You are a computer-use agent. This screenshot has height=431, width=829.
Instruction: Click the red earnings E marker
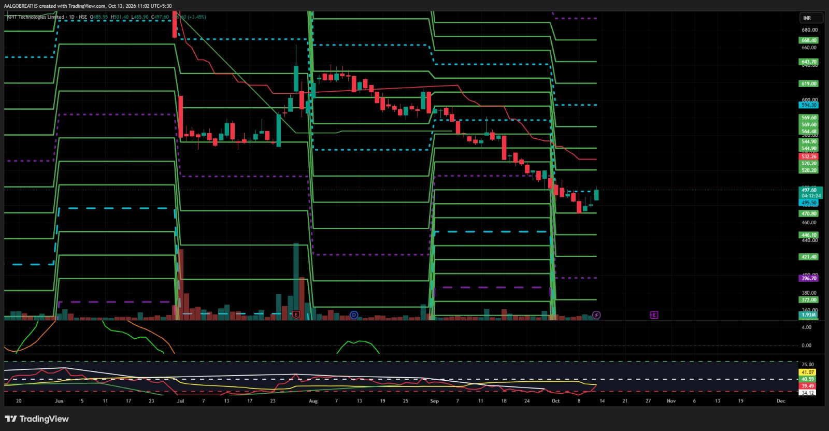(x=296, y=314)
